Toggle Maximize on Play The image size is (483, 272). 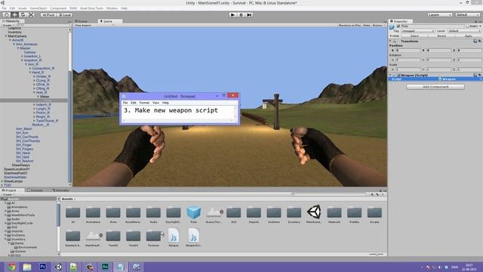click(349, 25)
